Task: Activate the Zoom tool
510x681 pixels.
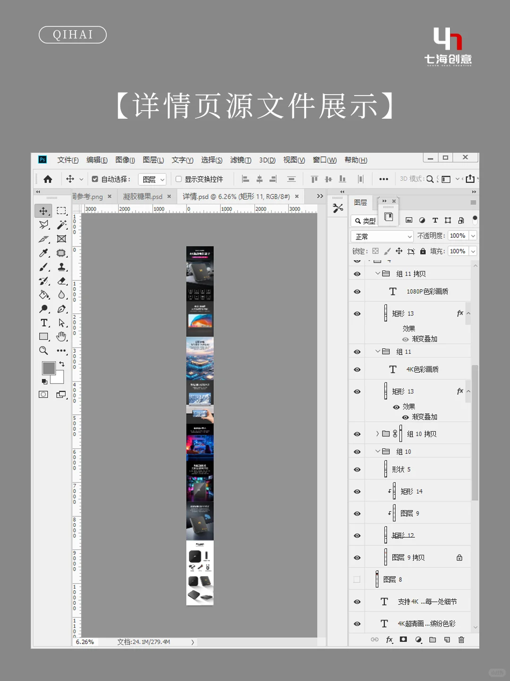Action: pos(43,350)
